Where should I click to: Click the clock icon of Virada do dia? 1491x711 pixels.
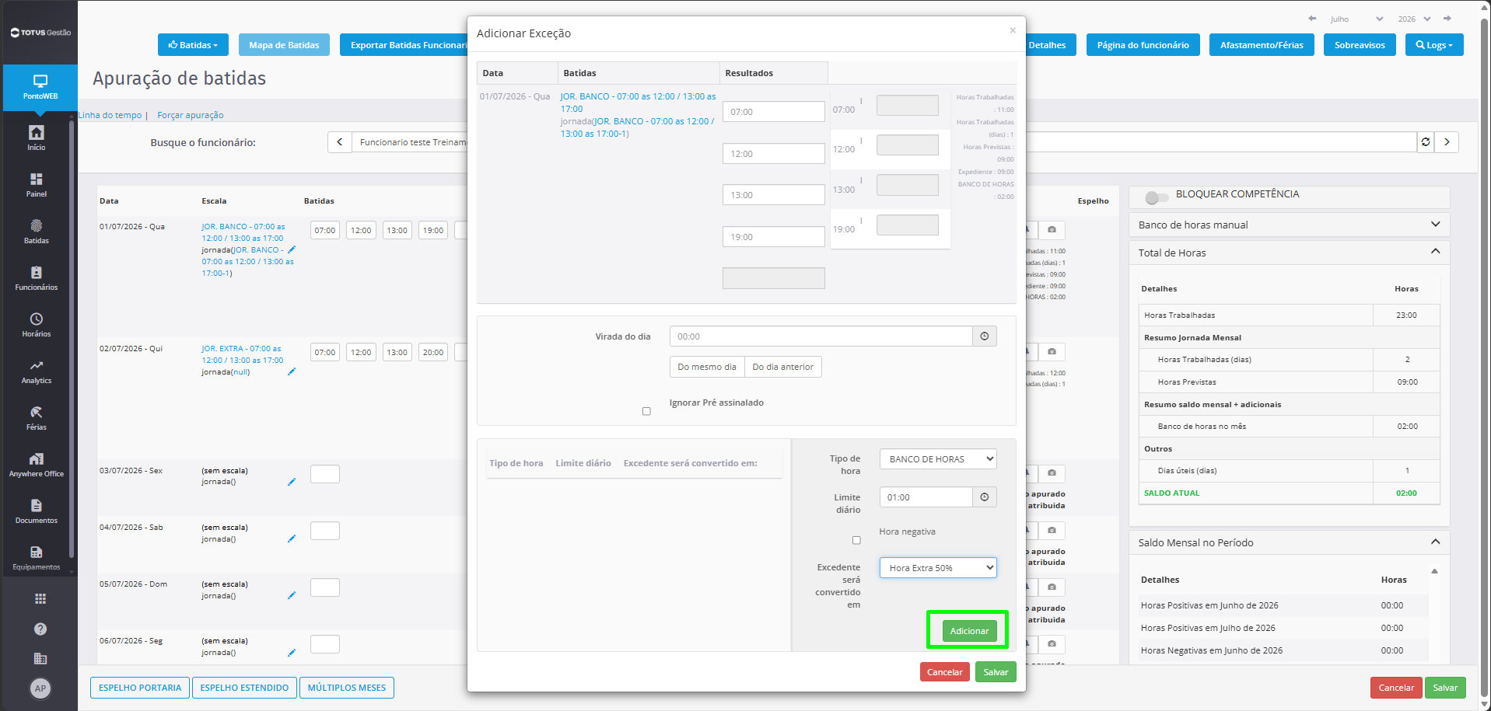point(985,336)
